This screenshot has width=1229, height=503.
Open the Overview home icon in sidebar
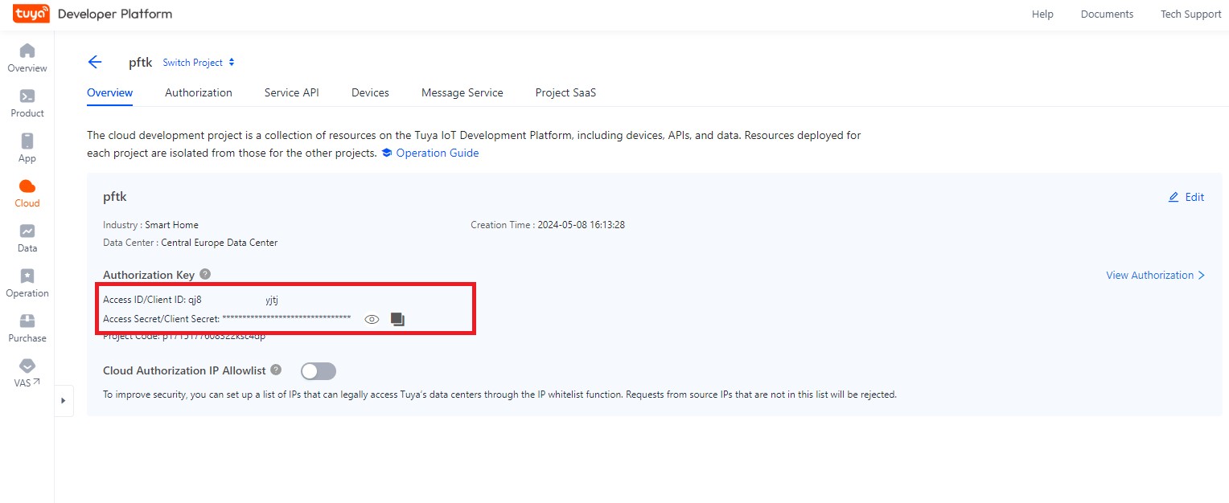[27, 51]
